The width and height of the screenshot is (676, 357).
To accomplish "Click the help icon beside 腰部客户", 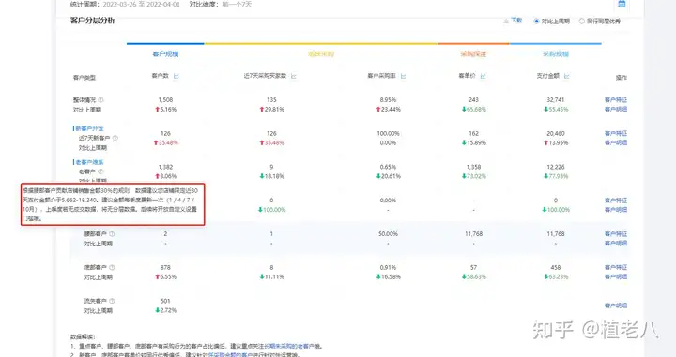I will 112,234.
